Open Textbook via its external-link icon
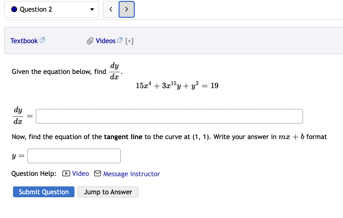Image resolution: width=343 pixels, height=218 pixels. tap(42, 40)
